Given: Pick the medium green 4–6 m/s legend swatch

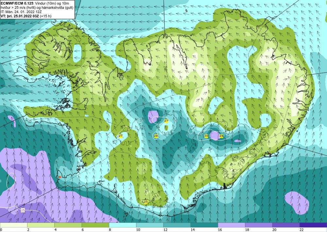Looking at the screenshot, I should tap(68, 225).
